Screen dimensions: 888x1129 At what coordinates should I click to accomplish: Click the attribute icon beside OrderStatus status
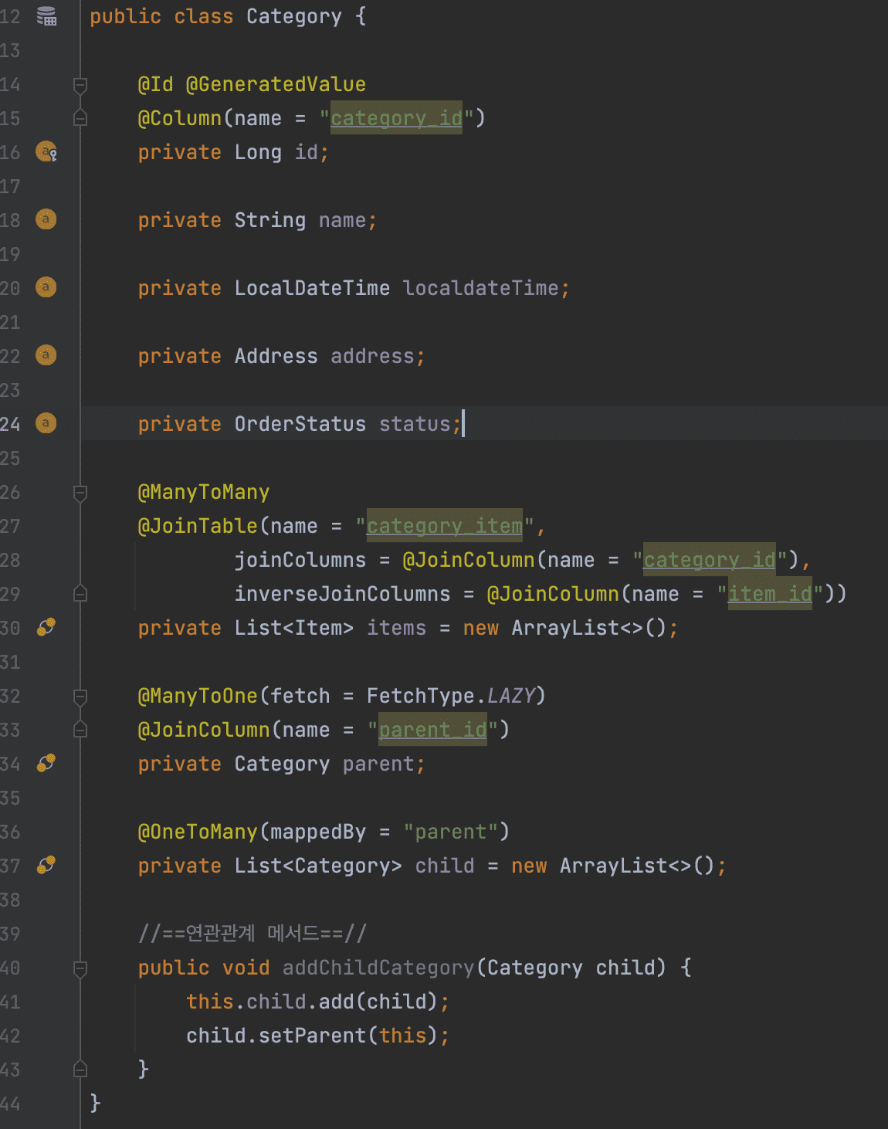[46, 423]
